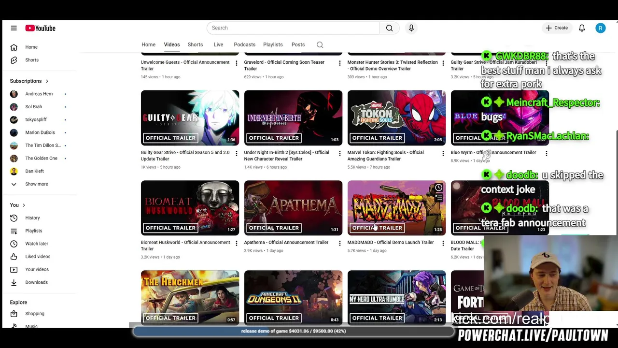Viewport: 618px width, 348px height.
Task: Open the notifications bell
Action: (x=582, y=28)
